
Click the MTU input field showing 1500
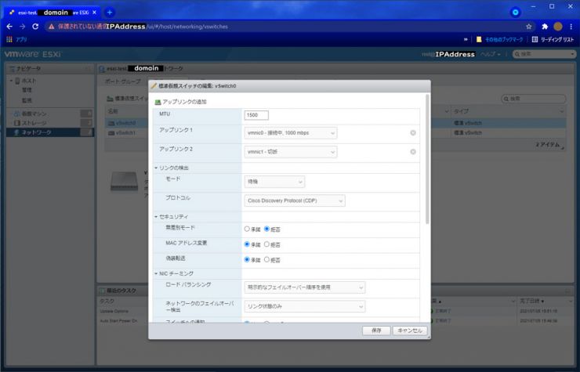tap(256, 115)
